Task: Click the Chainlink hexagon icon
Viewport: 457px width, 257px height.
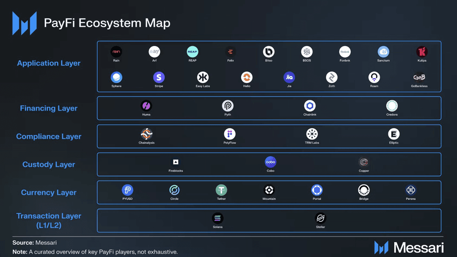Action: [310, 106]
